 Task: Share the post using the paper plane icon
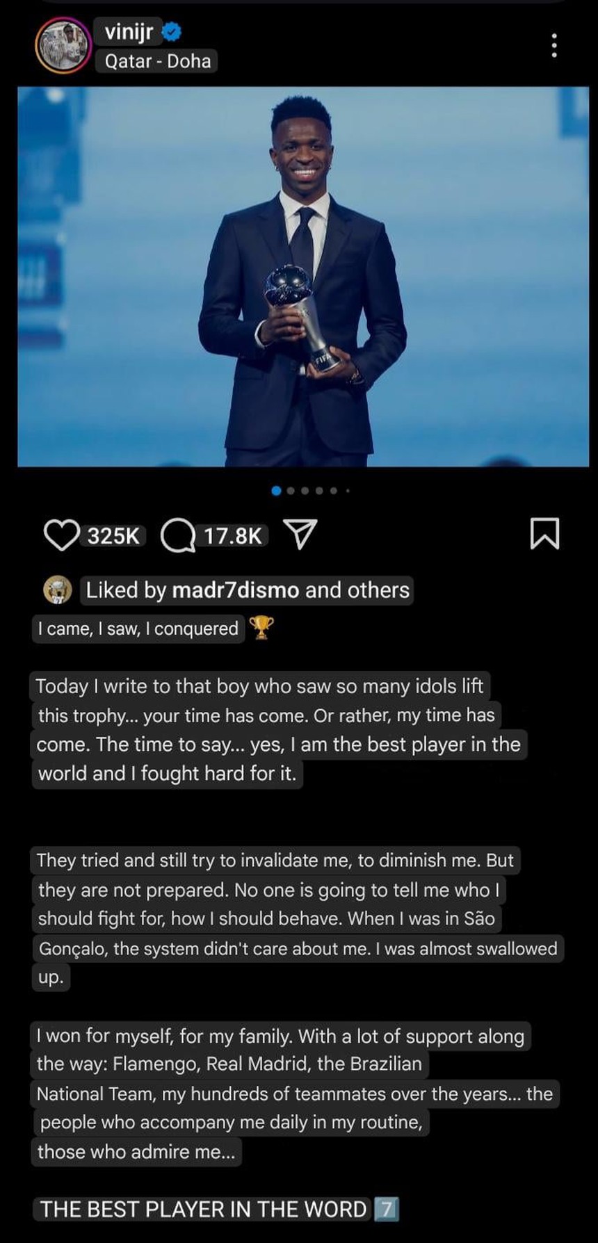point(301,534)
